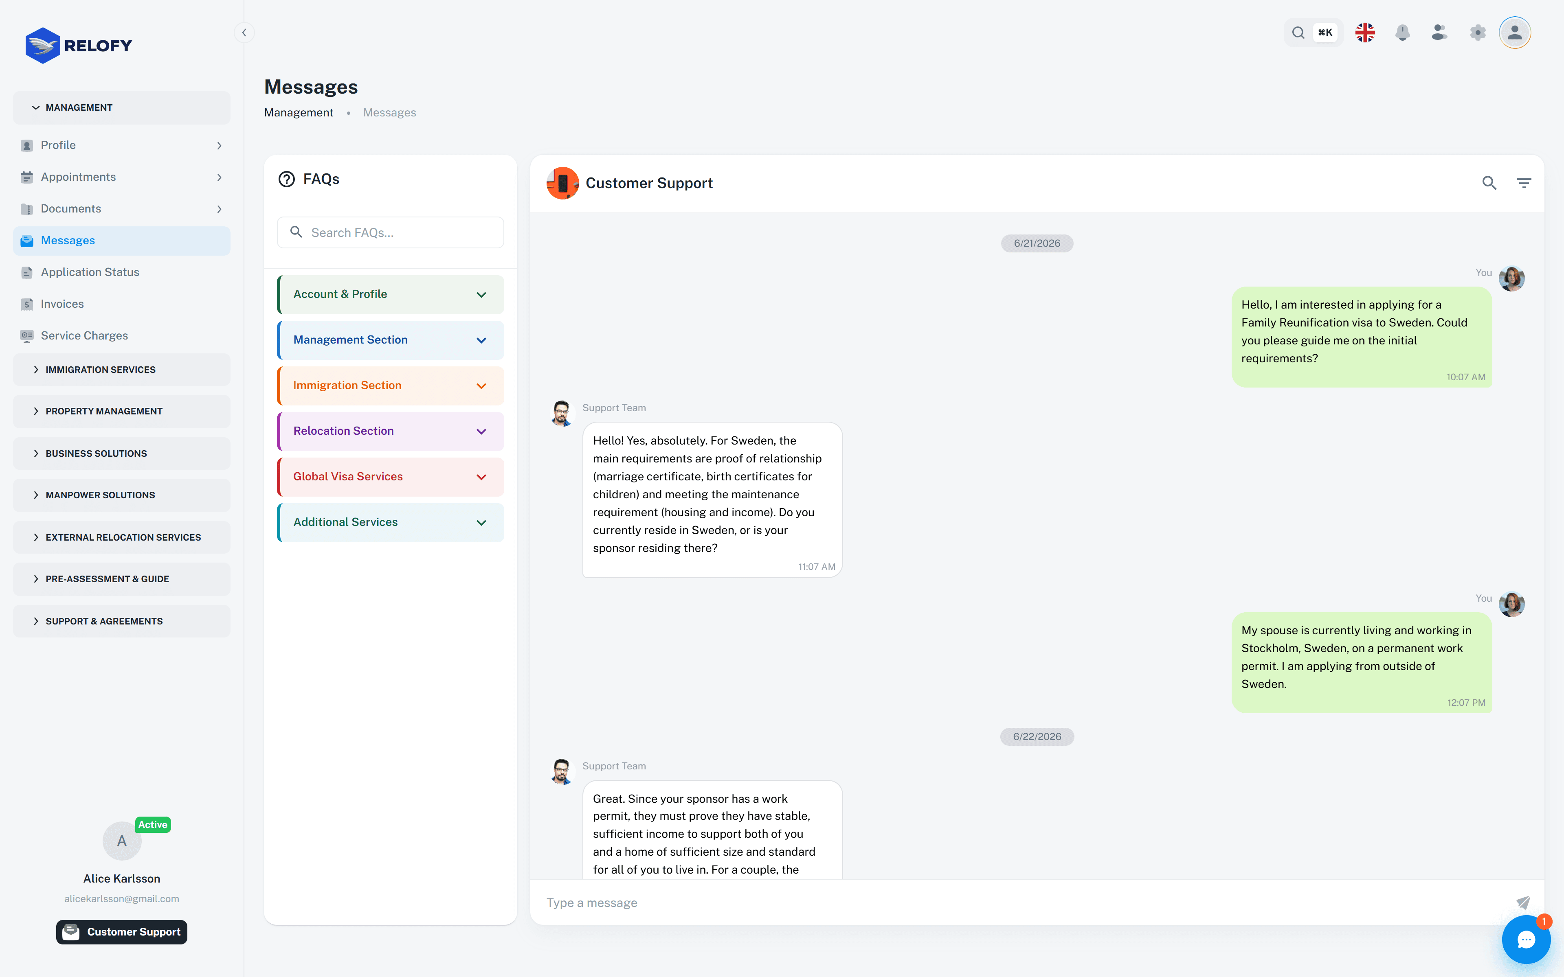Collapse the sidebar with the arrow button

pyautogui.click(x=244, y=32)
